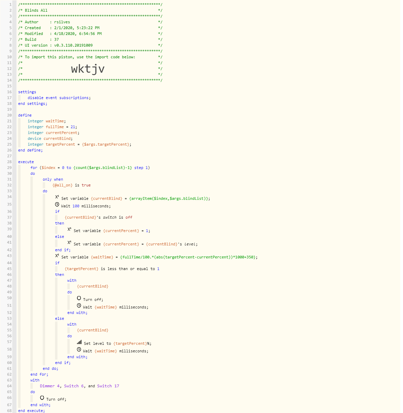Click the for loop statement with $index
The width and height of the screenshot is (403, 413).
point(90,168)
